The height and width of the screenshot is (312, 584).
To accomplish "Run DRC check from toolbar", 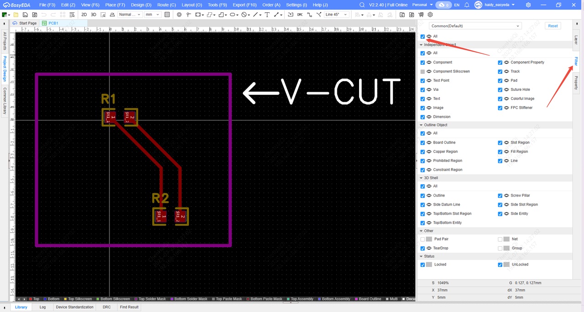I will (300, 15).
